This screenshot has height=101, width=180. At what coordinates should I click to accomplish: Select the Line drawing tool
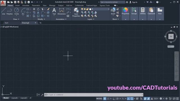tap(3, 11)
